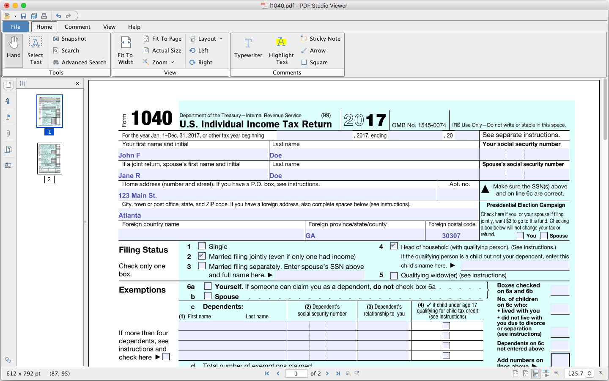This screenshot has width=609, height=381.
Task: Click the Typewriter comment tool
Action: (248, 48)
